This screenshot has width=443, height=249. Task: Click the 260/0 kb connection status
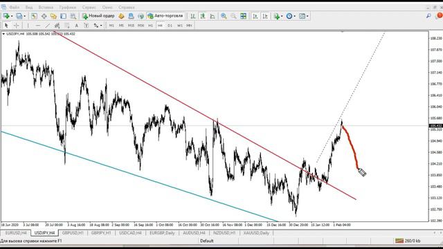(x=408, y=241)
